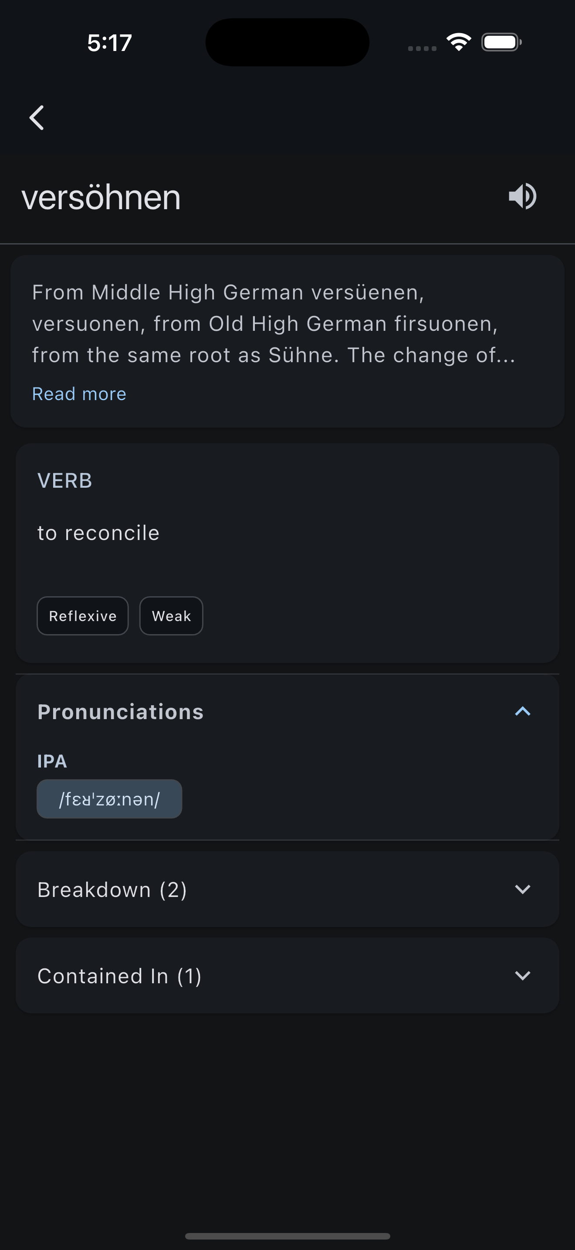Tap the Wi-Fi status icon

[459, 42]
